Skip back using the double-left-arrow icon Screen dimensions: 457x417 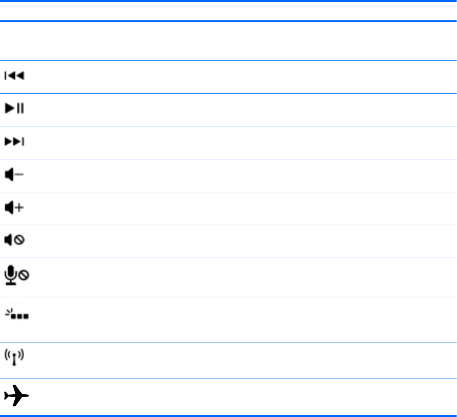pyautogui.click(x=14, y=77)
